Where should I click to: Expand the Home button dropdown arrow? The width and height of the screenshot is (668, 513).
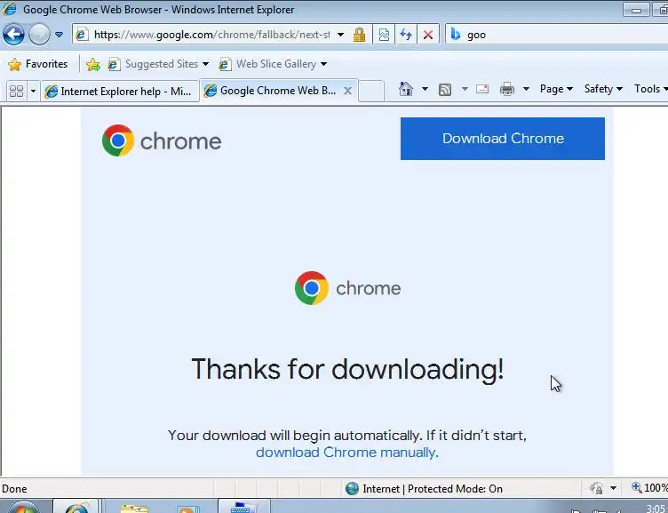coord(425,89)
